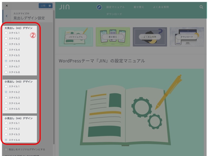Click the JIN site logo

(x=64, y=7)
